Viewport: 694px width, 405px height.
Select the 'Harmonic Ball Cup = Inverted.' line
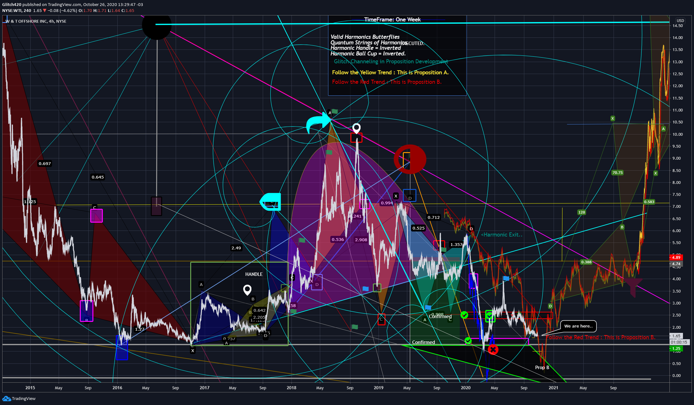[368, 54]
